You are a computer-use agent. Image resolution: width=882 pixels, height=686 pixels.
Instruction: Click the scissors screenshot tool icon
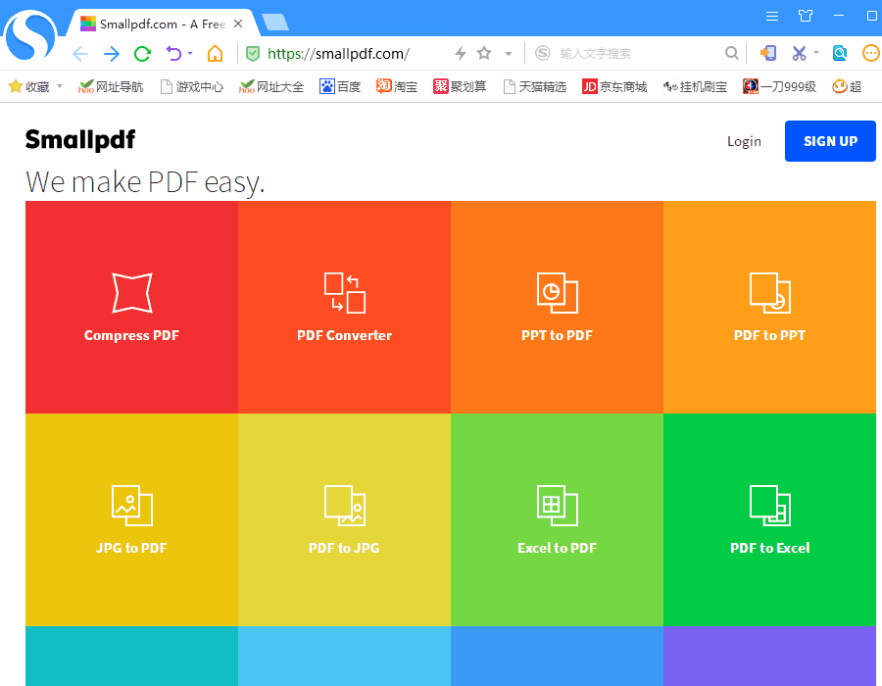[x=799, y=54]
